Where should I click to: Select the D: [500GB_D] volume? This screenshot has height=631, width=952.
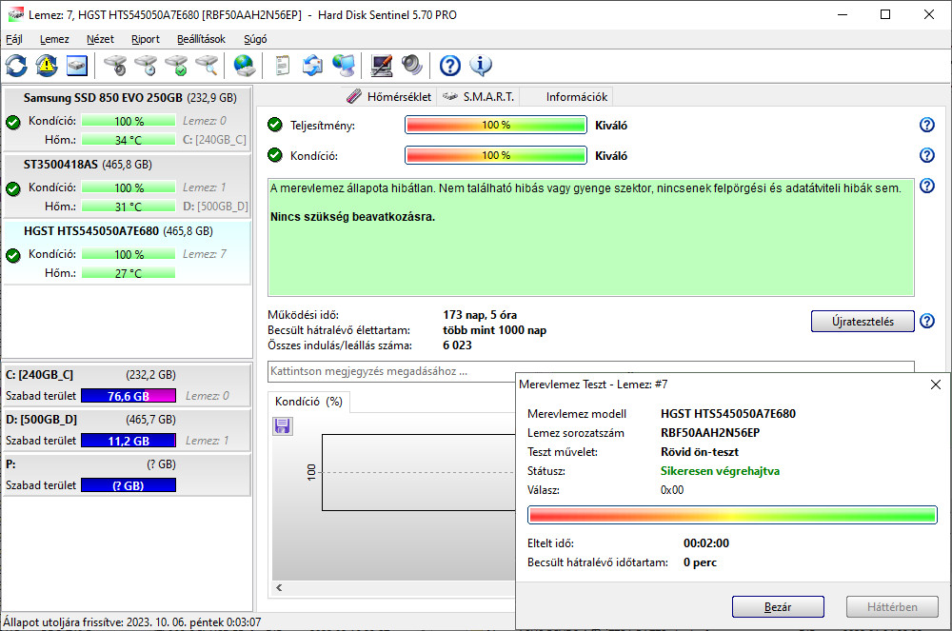pyautogui.click(x=128, y=430)
